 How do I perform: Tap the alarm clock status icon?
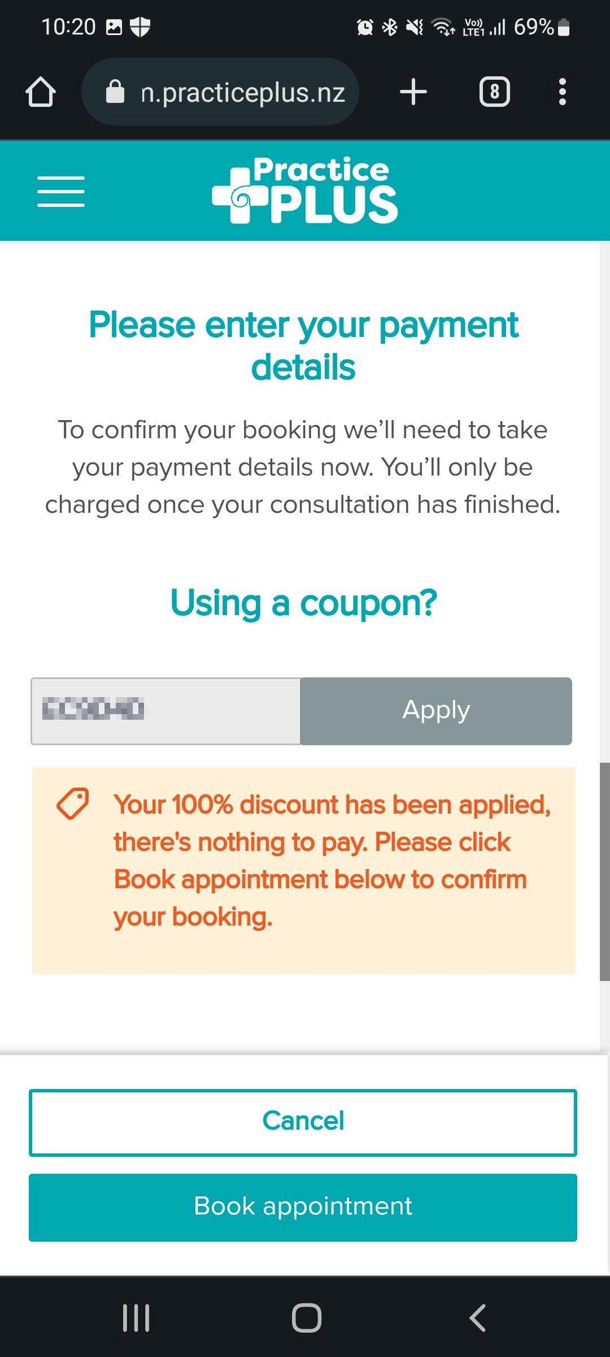click(365, 27)
